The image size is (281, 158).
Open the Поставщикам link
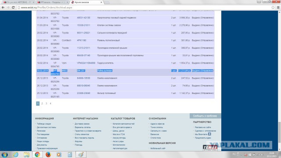(43, 134)
